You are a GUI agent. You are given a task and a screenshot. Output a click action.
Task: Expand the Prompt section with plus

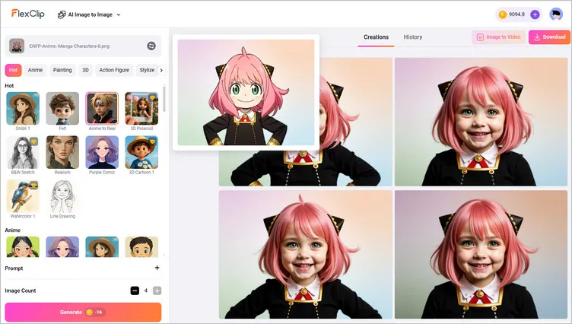(157, 268)
